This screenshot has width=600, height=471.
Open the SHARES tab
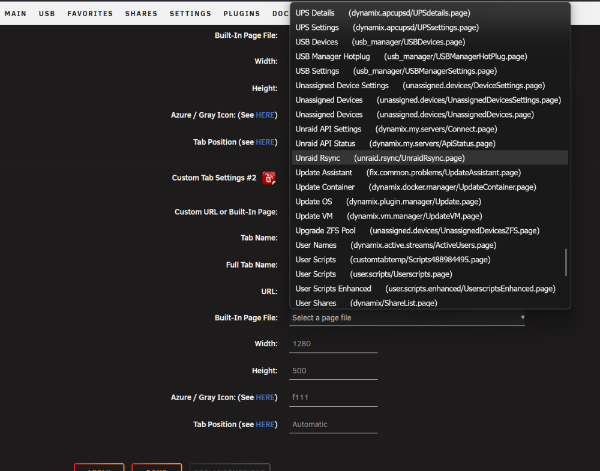pos(141,13)
